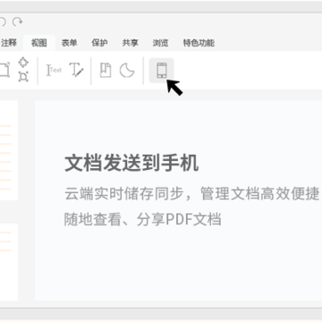This screenshot has height=322, width=322.
Task: Click the page bookmark reading icon
Action: tap(106, 71)
